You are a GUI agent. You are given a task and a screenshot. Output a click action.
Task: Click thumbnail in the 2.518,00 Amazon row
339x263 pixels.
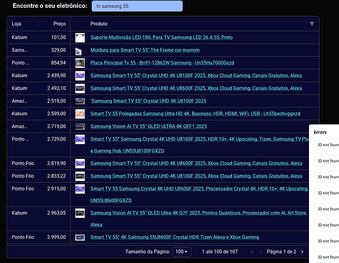(80, 101)
